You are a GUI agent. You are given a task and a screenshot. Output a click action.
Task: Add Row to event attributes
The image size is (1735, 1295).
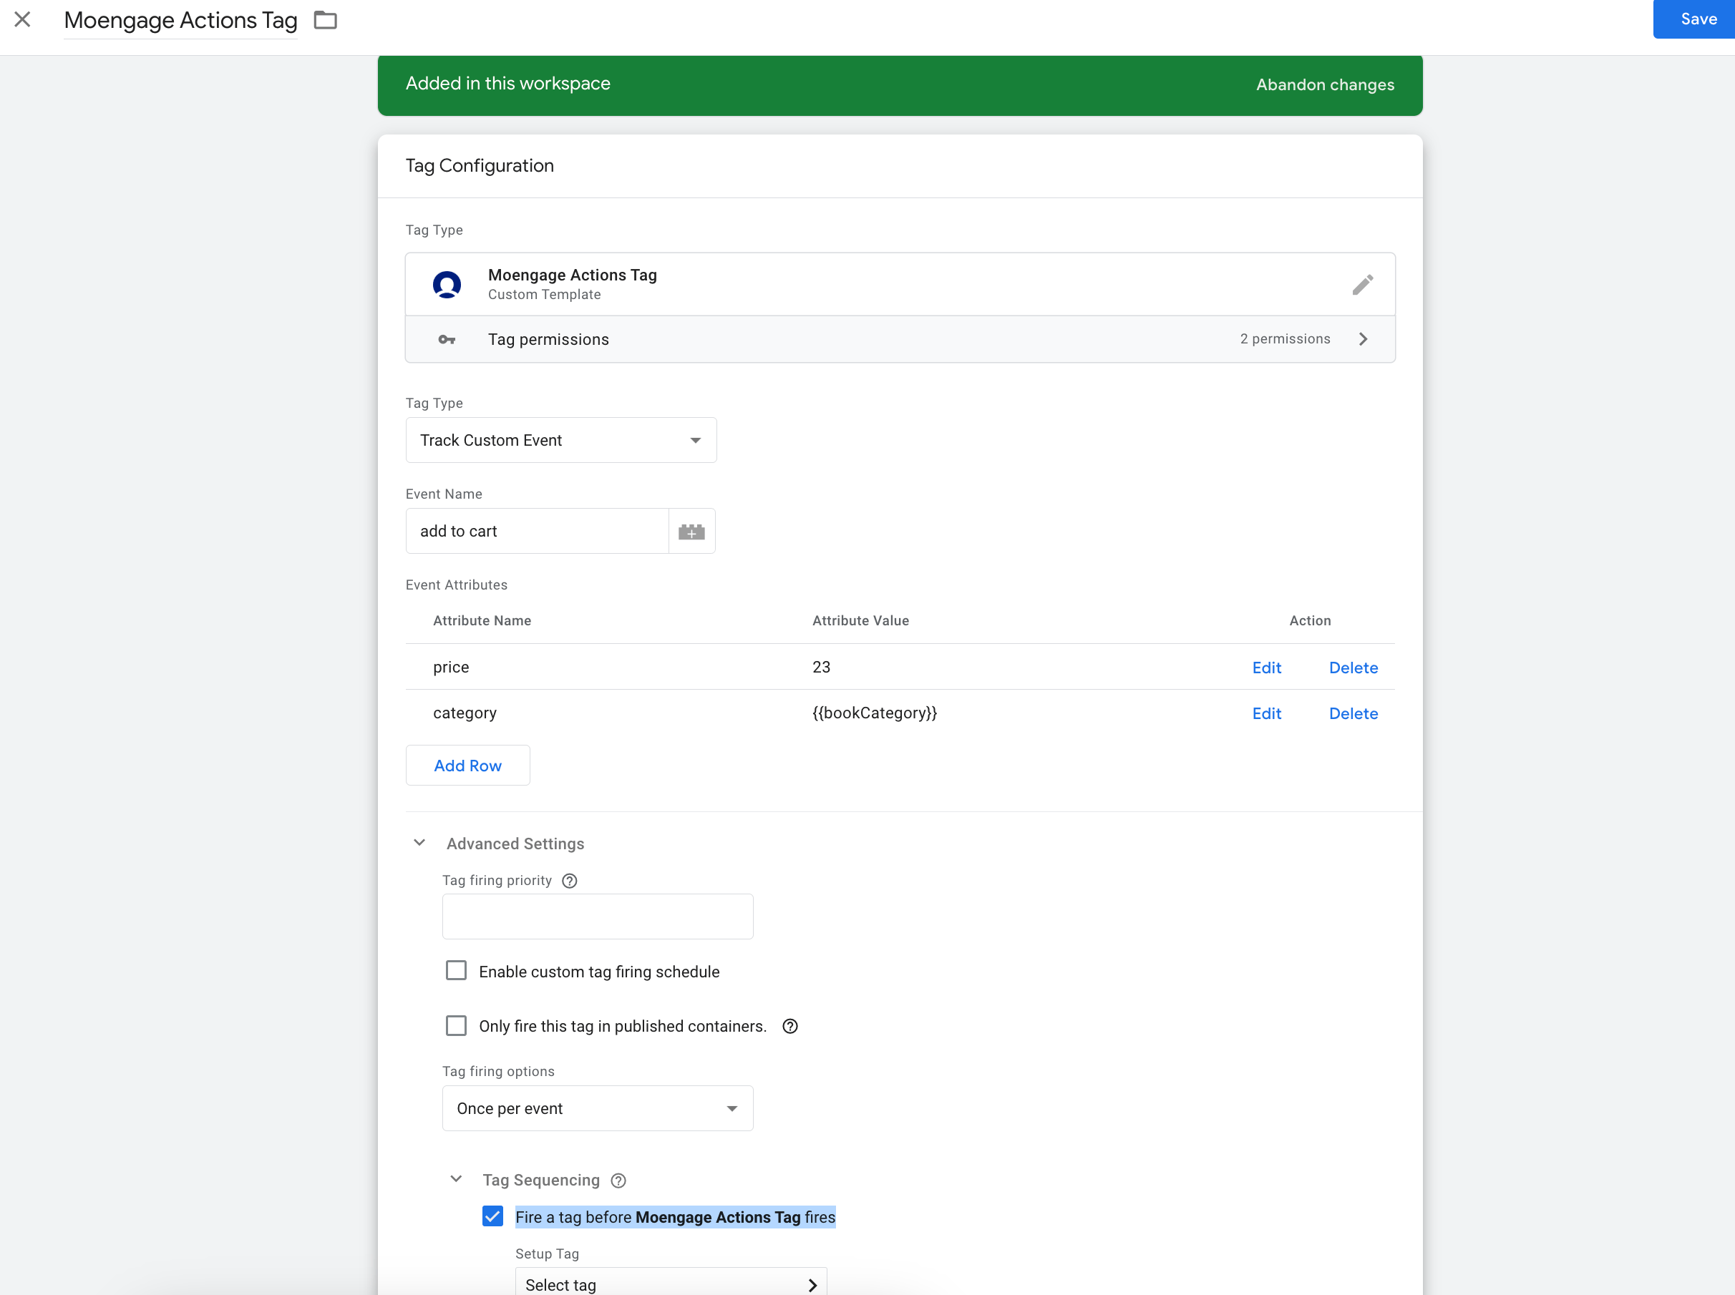(x=468, y=766)
